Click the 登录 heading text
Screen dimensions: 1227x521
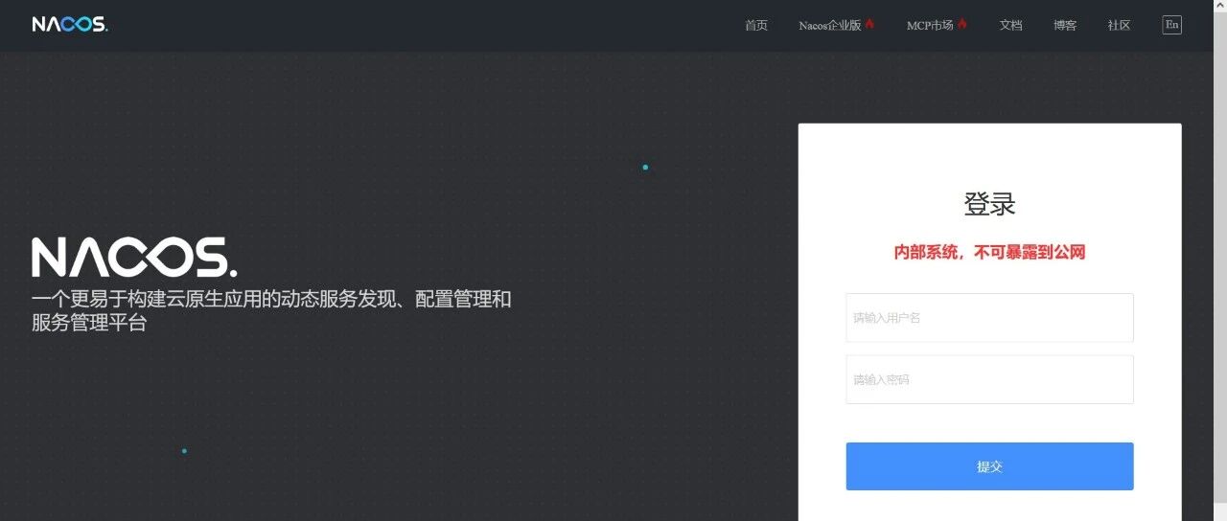989,204
